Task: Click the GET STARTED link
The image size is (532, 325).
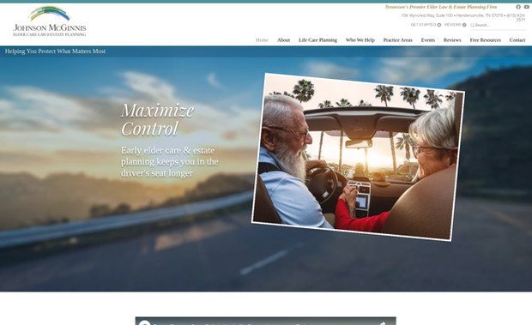Action: (423, 25)
